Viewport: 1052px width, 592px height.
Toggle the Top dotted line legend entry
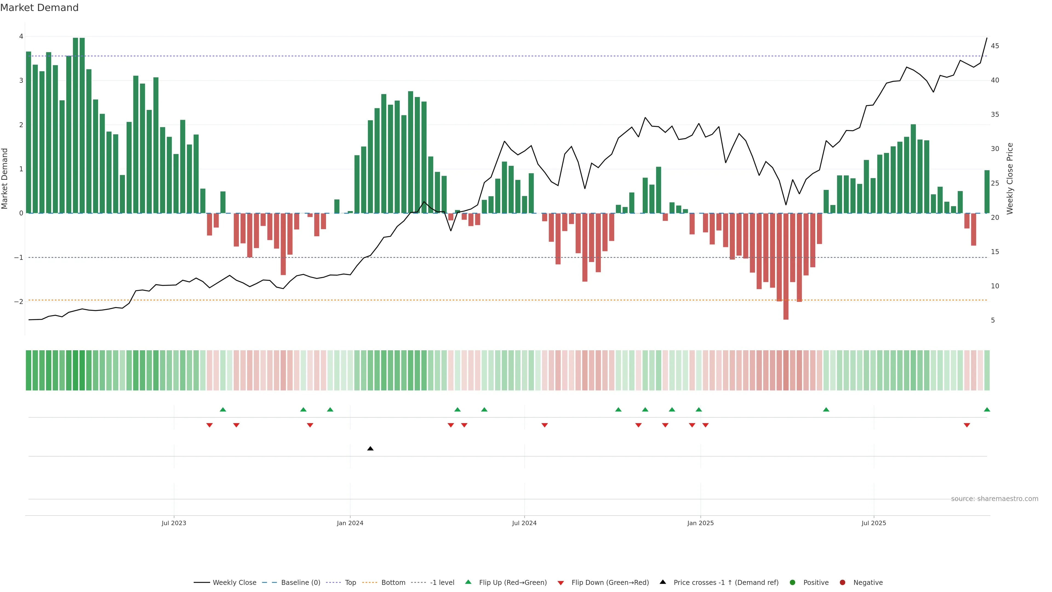point(350,582)
